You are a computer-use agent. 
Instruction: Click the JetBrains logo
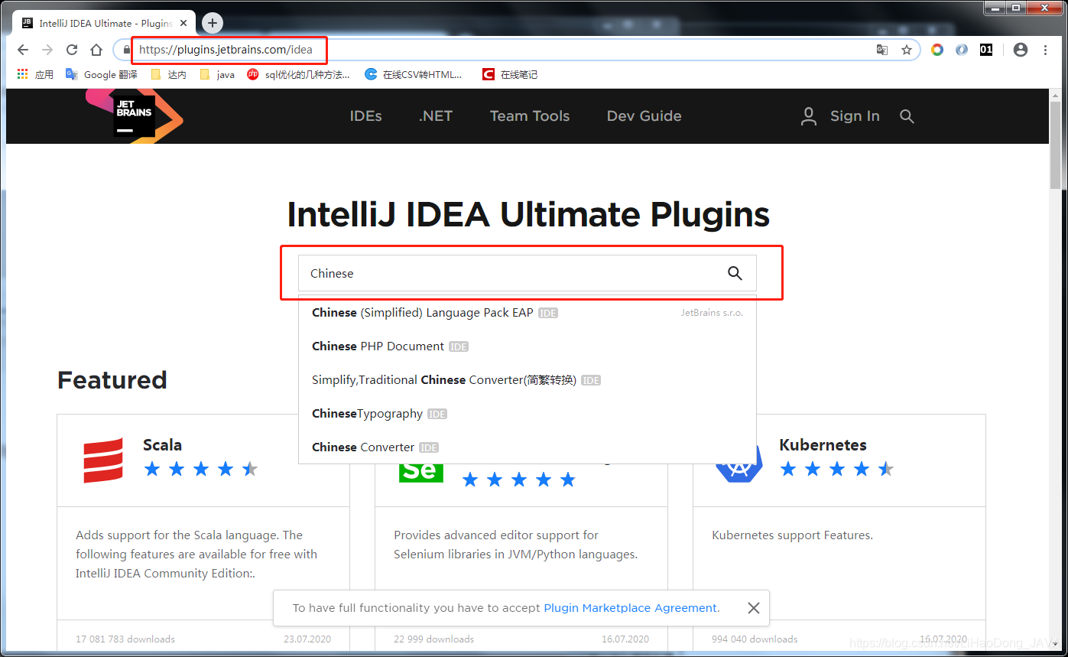pos(135,116)
